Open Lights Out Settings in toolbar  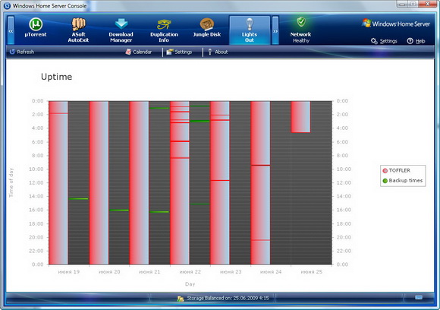pyautogui.click(x=179, y=52)
